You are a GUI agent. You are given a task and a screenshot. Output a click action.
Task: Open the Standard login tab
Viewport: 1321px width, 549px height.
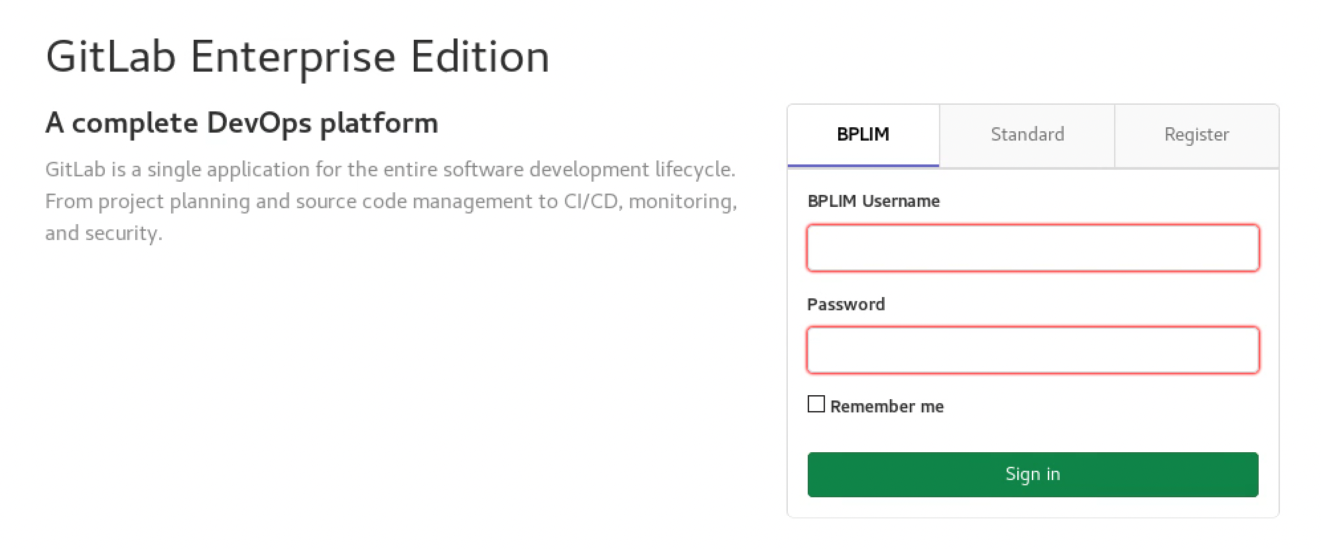click(x=1027, y=135)
